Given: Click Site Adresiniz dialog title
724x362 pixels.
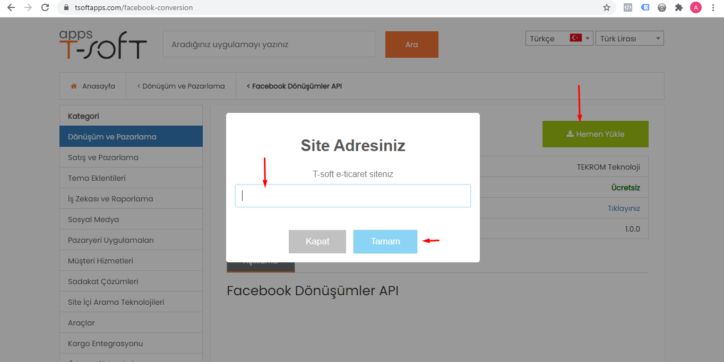Looking at the screenshot, I should [x=353, y=145].
